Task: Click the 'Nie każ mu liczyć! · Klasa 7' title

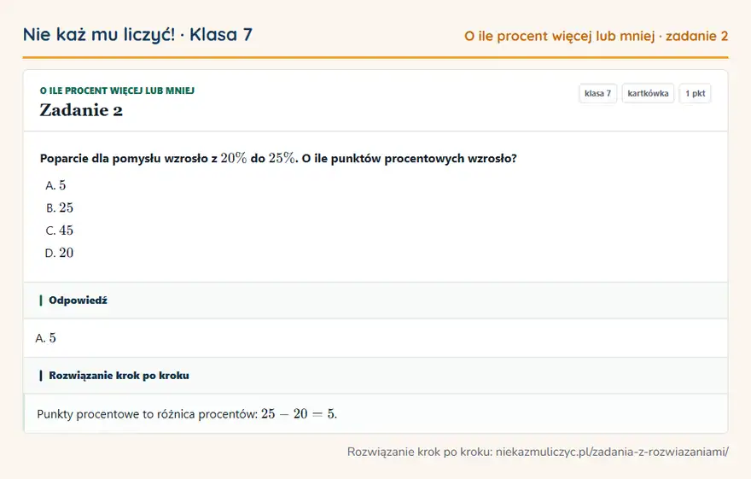Action: pos(137,34)
